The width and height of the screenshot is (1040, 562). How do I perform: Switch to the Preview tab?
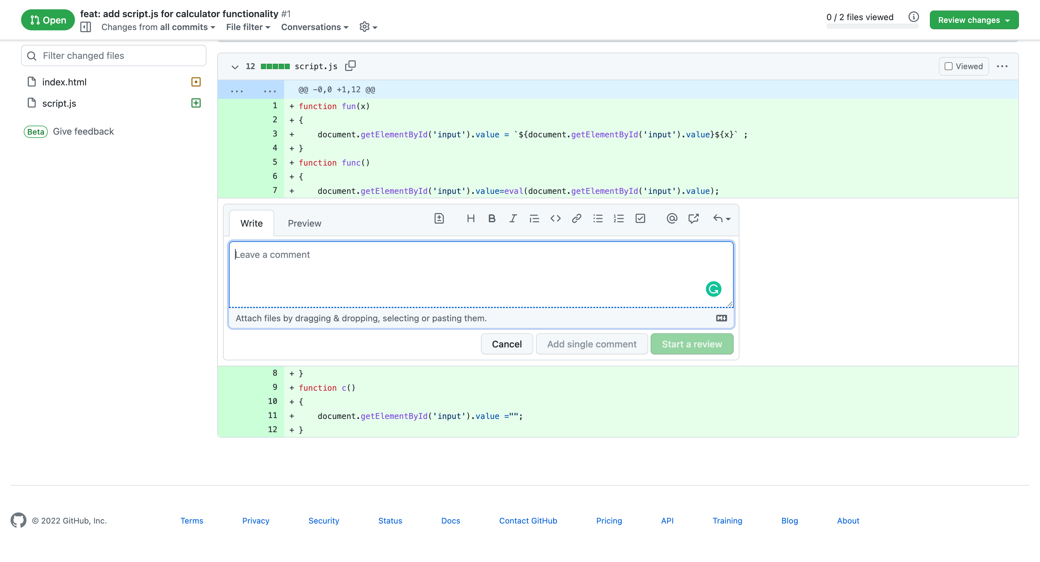(x=305, y=223)
